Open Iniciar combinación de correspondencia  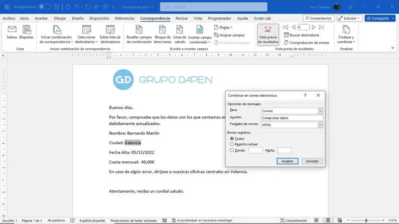[x=56, y=35]
